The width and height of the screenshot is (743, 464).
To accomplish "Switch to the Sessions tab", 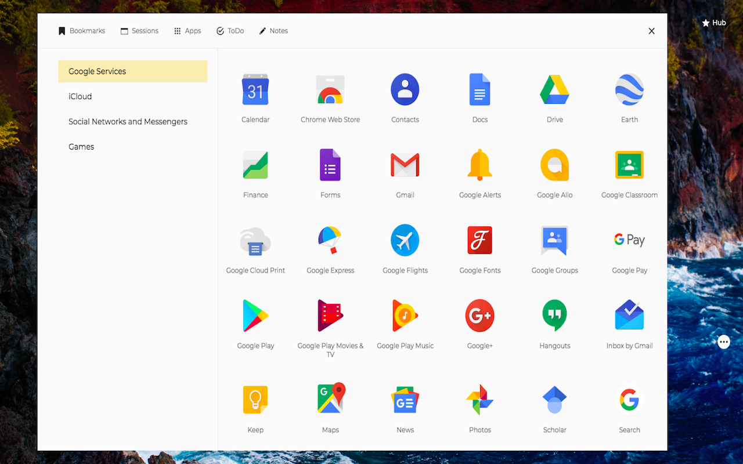I will pyautogui.click(x=139, y=31).
